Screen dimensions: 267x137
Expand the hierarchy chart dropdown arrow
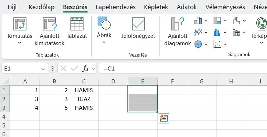(225, 21)
